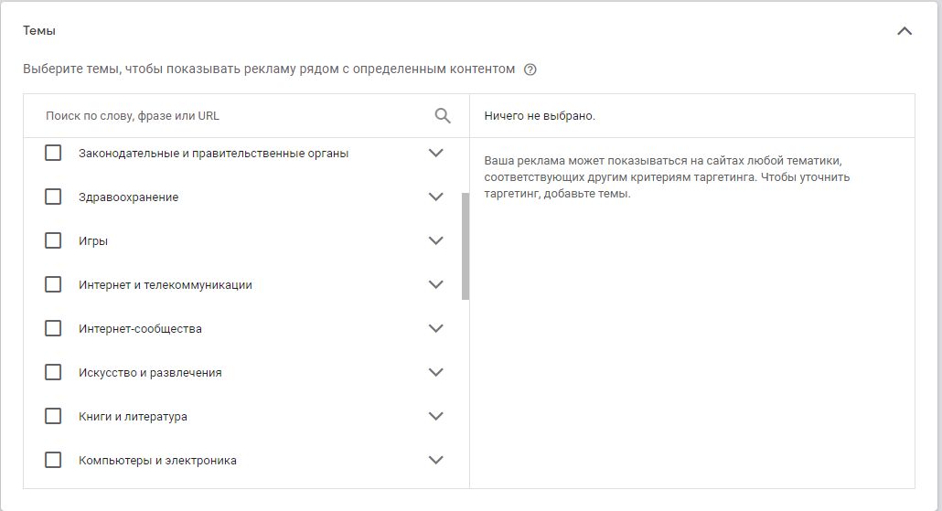
Task: Expand the Игры subtopics arrow
Action: 435,240
